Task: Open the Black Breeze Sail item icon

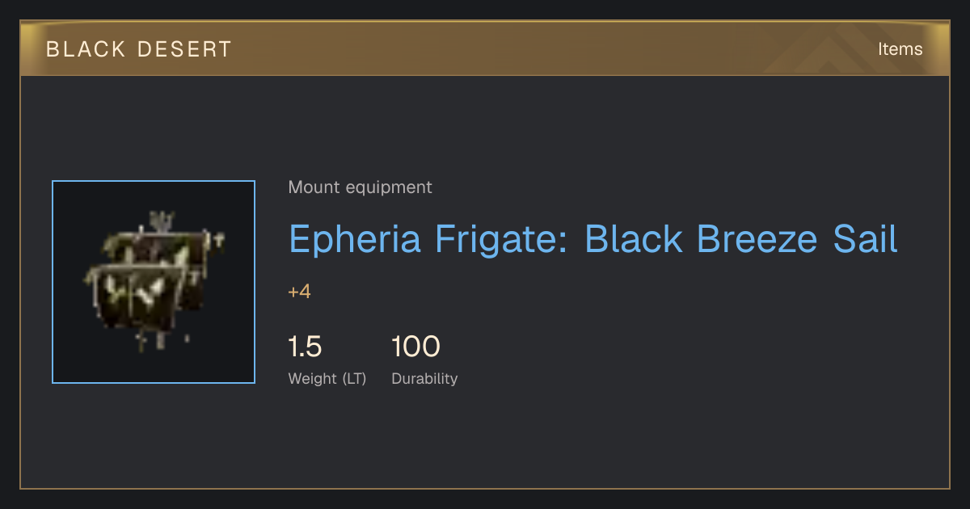Action: point(154,282)
